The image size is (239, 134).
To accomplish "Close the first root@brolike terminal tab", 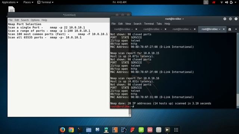I will (x=136, y=29).
